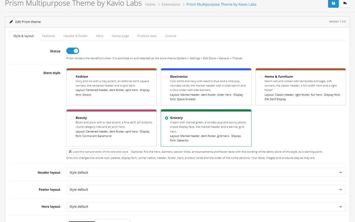Follow the Home breadcrumb link
Screen dimensions: 355x222
pos(150,4)
